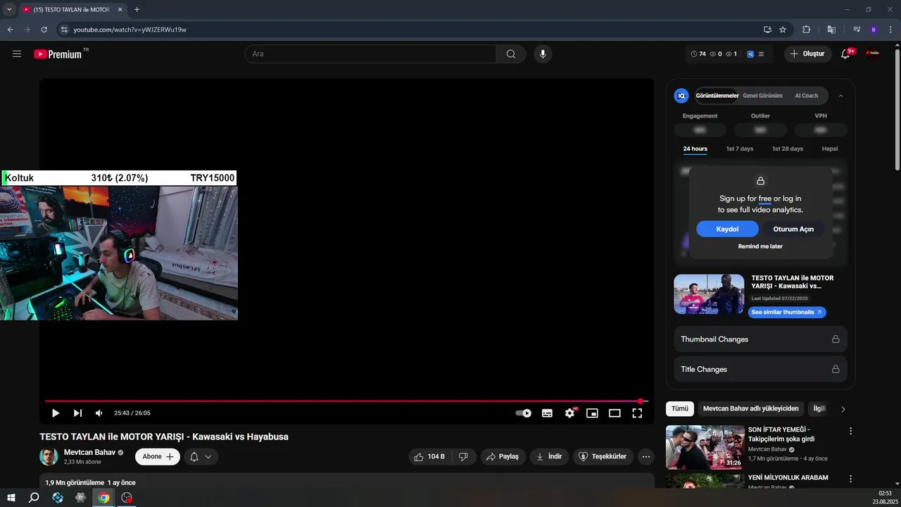
Task: Toggle subtitles in the player
Action: pyautogui.click(x=547, y=413)
